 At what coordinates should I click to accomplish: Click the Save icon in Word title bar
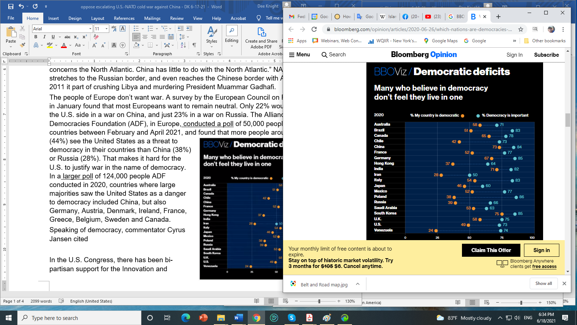pyautogui.click(x=10, y=6)
